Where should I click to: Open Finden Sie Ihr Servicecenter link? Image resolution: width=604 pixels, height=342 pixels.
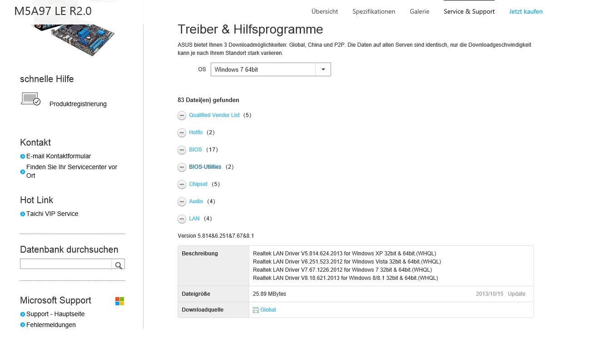pyautogui.click(x=72, y=171)
